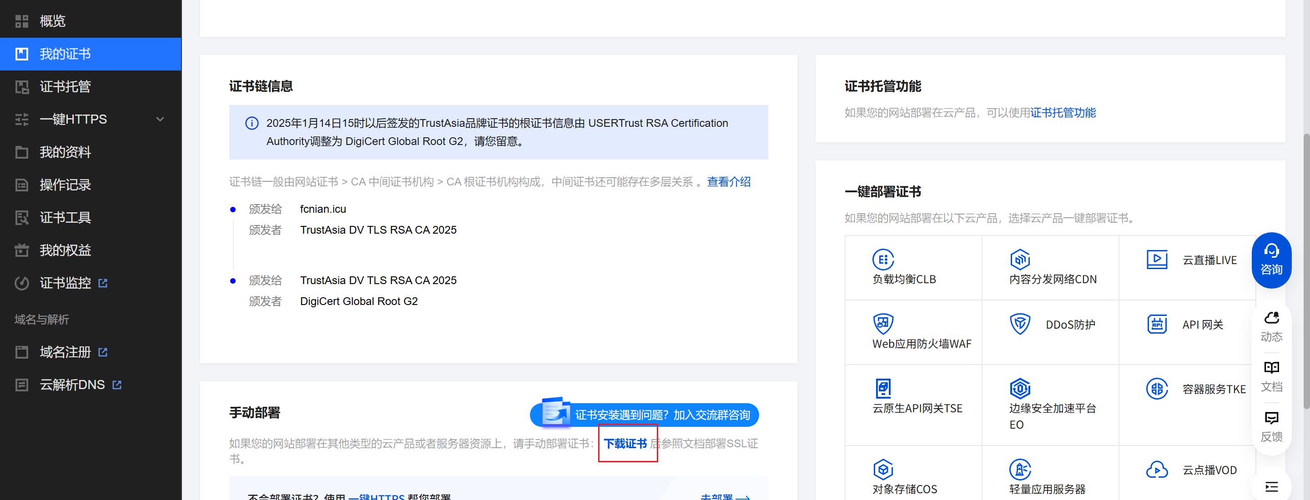Click the 轻量应用服务器 icon
The height and width of the screenshot is (500, 1310).
click(1021, 469)
